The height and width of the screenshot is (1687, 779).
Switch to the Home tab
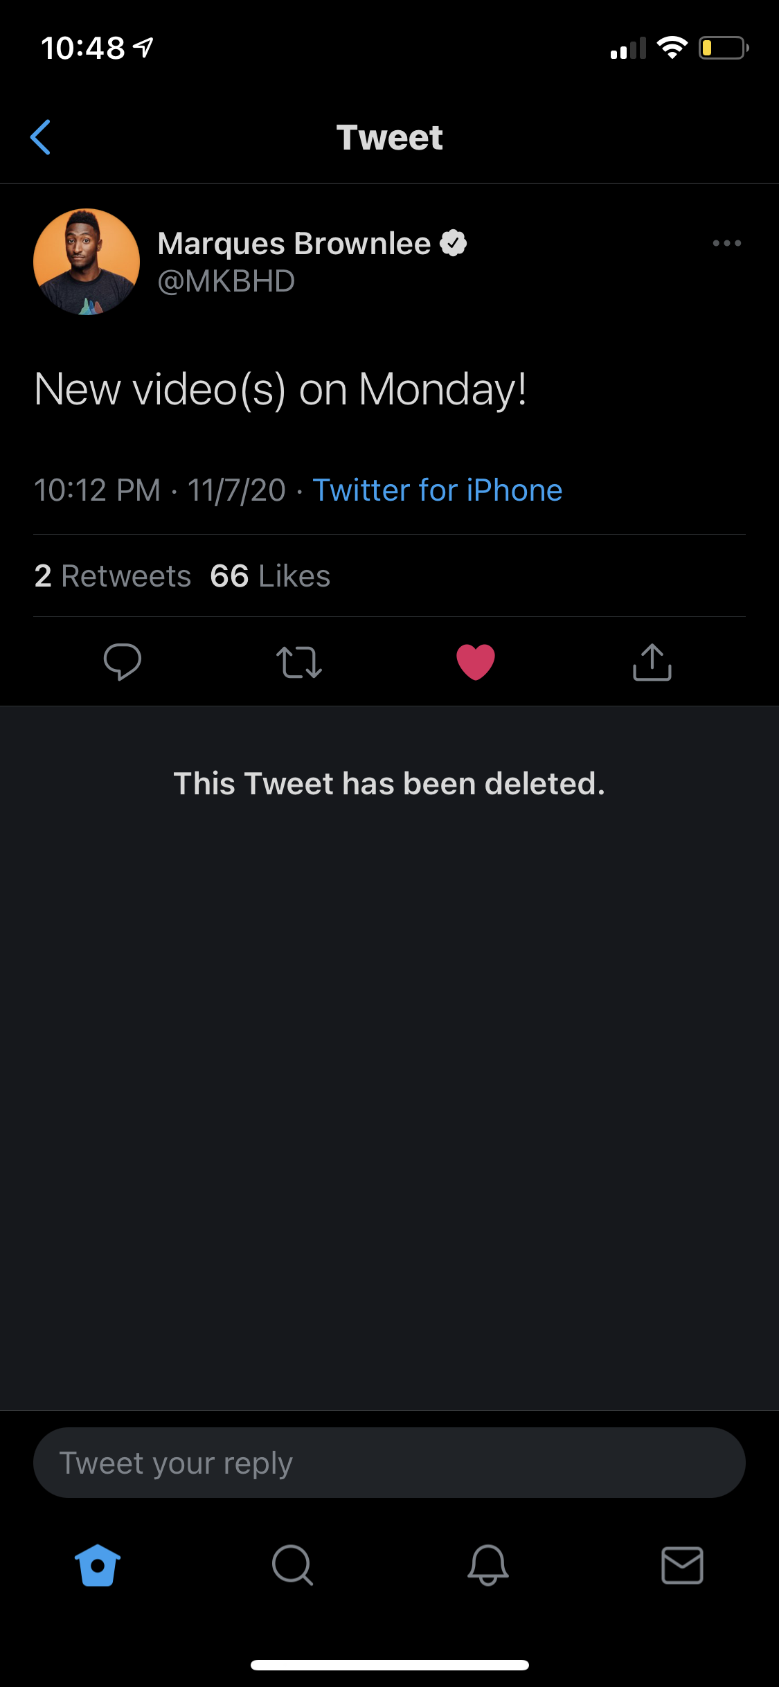[98, 1565]
